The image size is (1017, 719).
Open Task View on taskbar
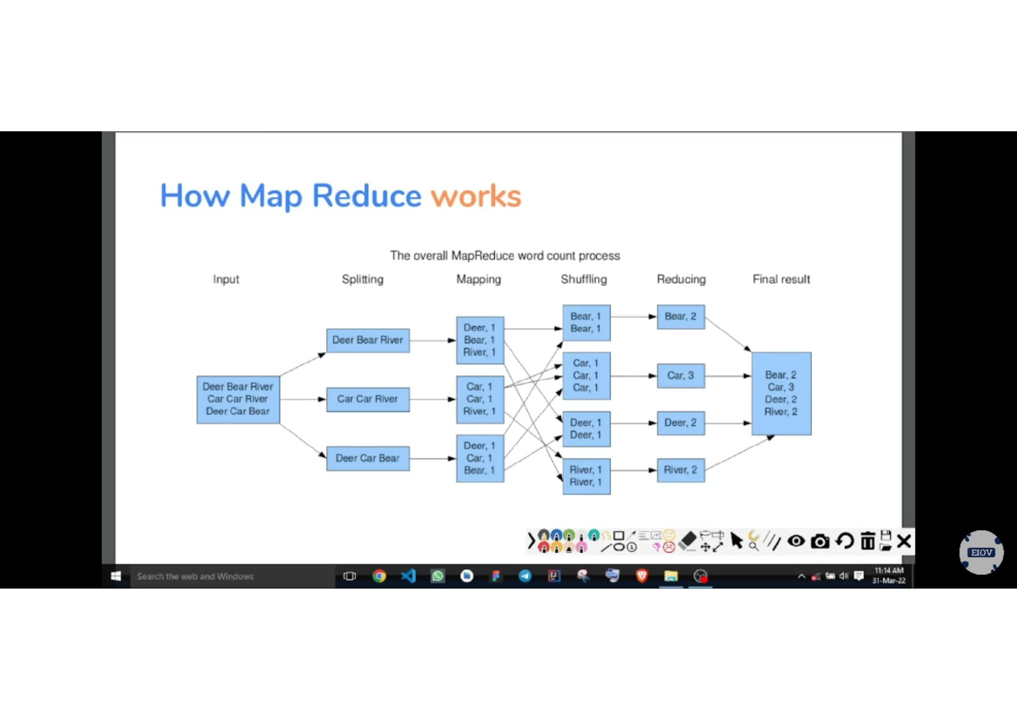tap(349, 576)
